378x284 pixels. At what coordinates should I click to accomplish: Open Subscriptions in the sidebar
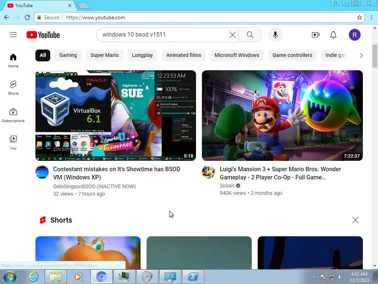click(13, 115)
